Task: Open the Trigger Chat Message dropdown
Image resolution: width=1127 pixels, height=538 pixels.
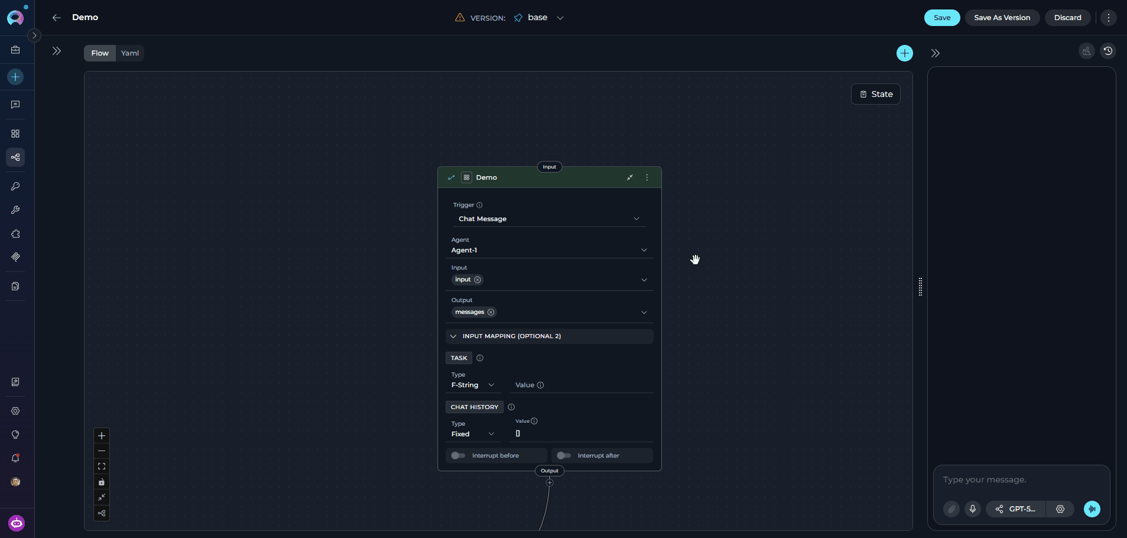Action: tap(550, 219)
